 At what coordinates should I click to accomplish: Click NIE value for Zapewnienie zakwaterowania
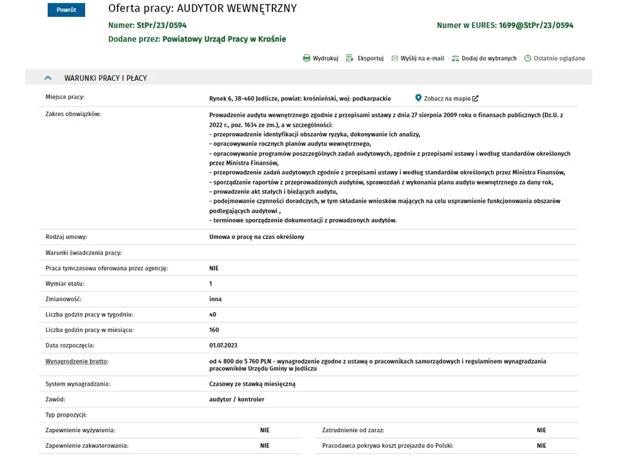(265, 446)
